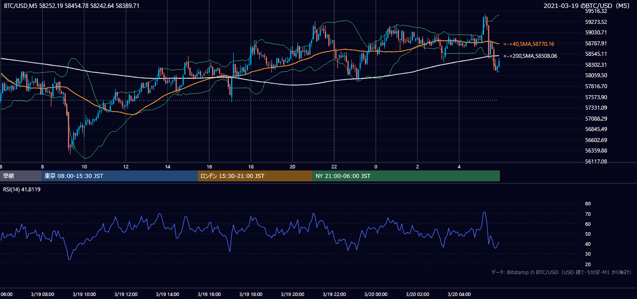This screenshot has height=299, width=637.
Task: Click hour tick 8 under price chart
Action: coord(43,166)
